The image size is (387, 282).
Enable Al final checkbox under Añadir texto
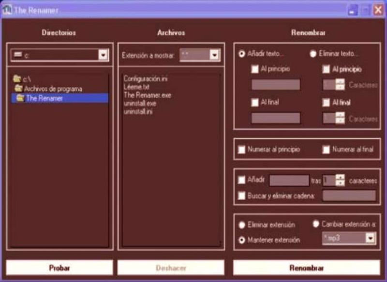point(255,102)
